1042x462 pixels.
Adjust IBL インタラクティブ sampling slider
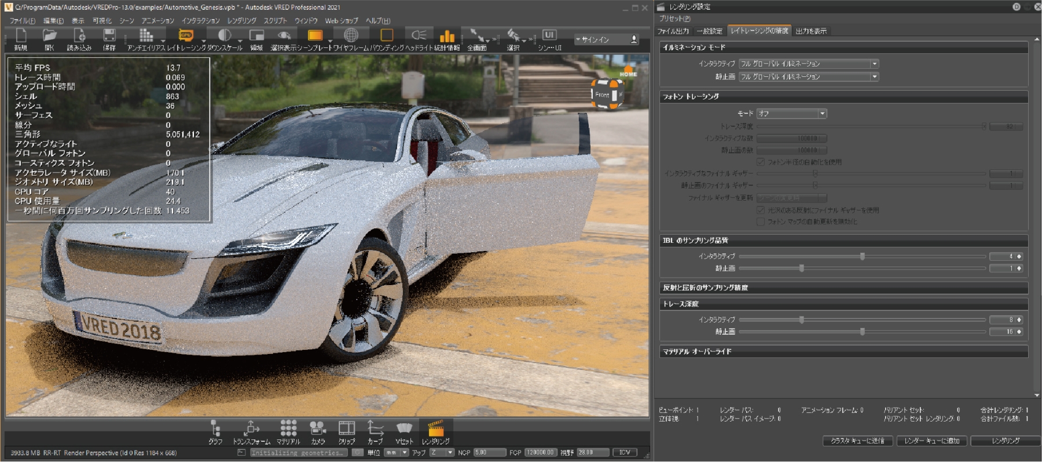(x=862, y=256)
